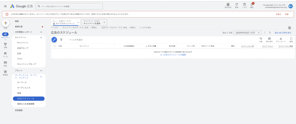296x124 pixels.
Task: Expand the table with 展開 icon
Action: [291, 40]
